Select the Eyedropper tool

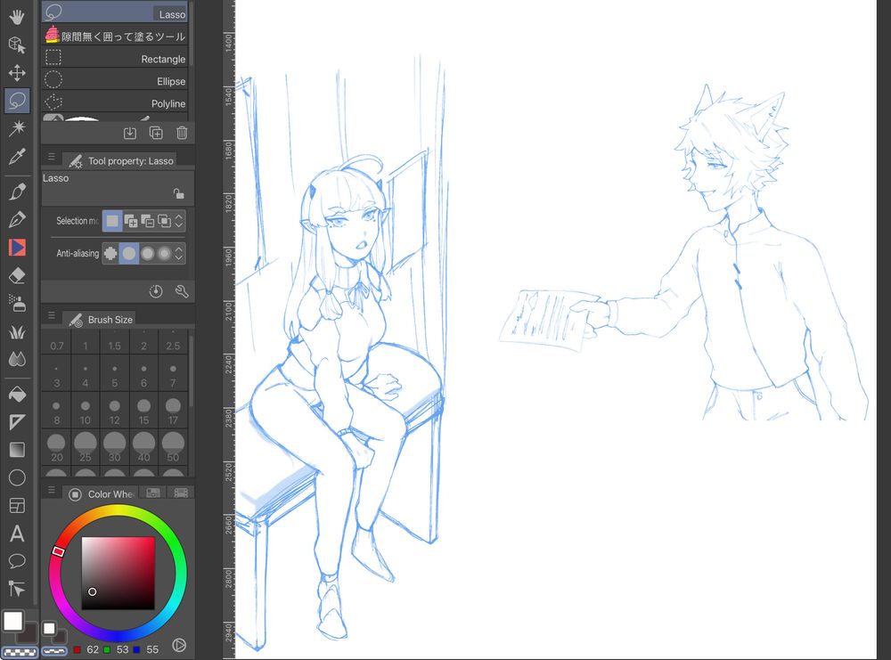coord(17,156)
